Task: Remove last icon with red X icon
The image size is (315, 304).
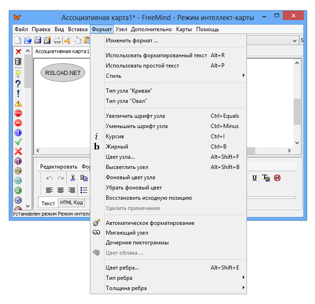Action: point(18,52)
